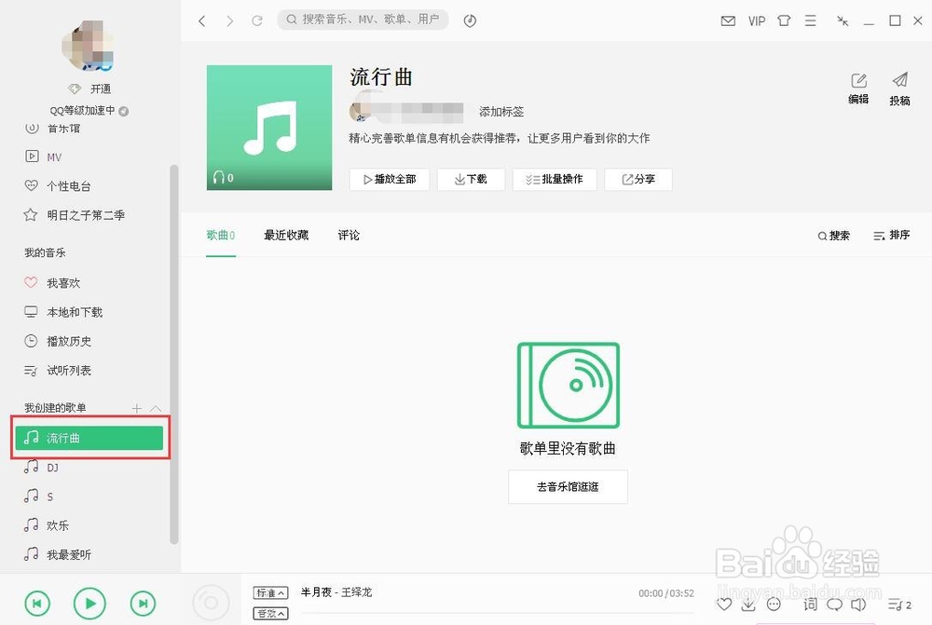The height and width of the screenshot is (625, 932).
Task: Switch to 评论 tab
Action: pyautogui.click(x=349, y=236)
